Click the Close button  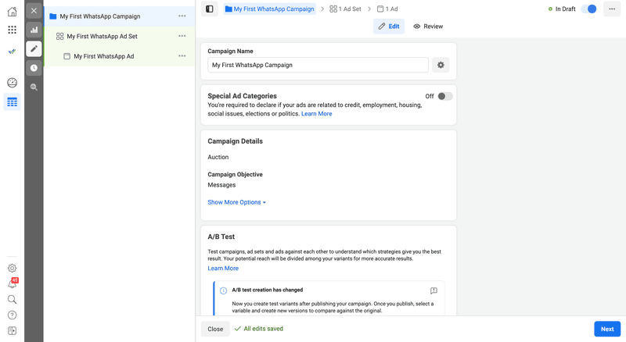[215, 329]
